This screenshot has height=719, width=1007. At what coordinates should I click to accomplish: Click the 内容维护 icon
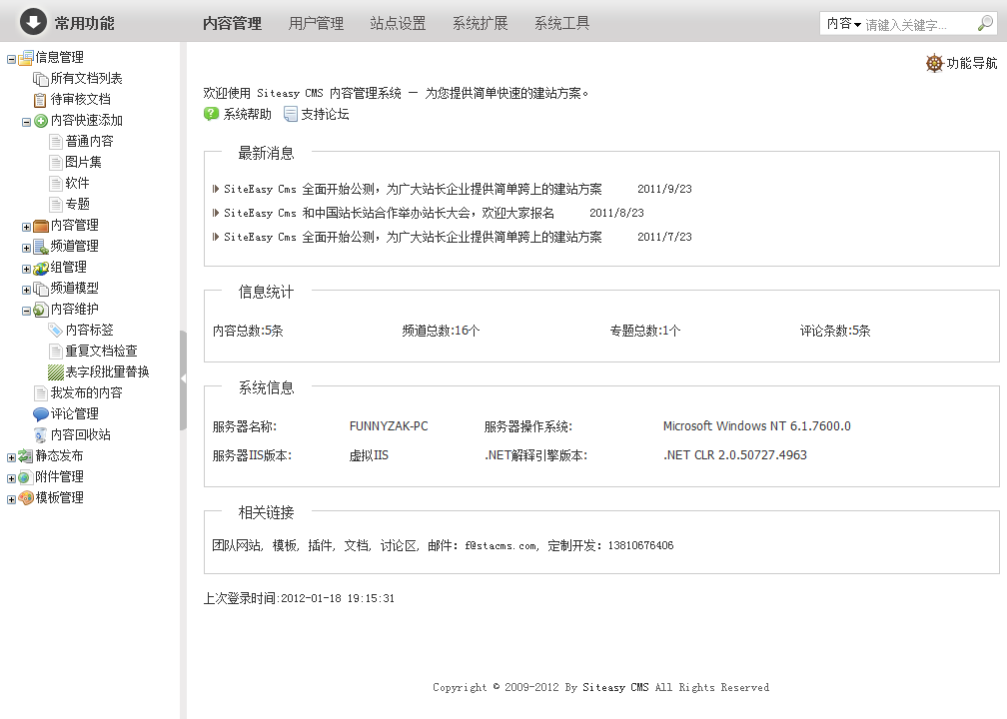click(41, 310)
